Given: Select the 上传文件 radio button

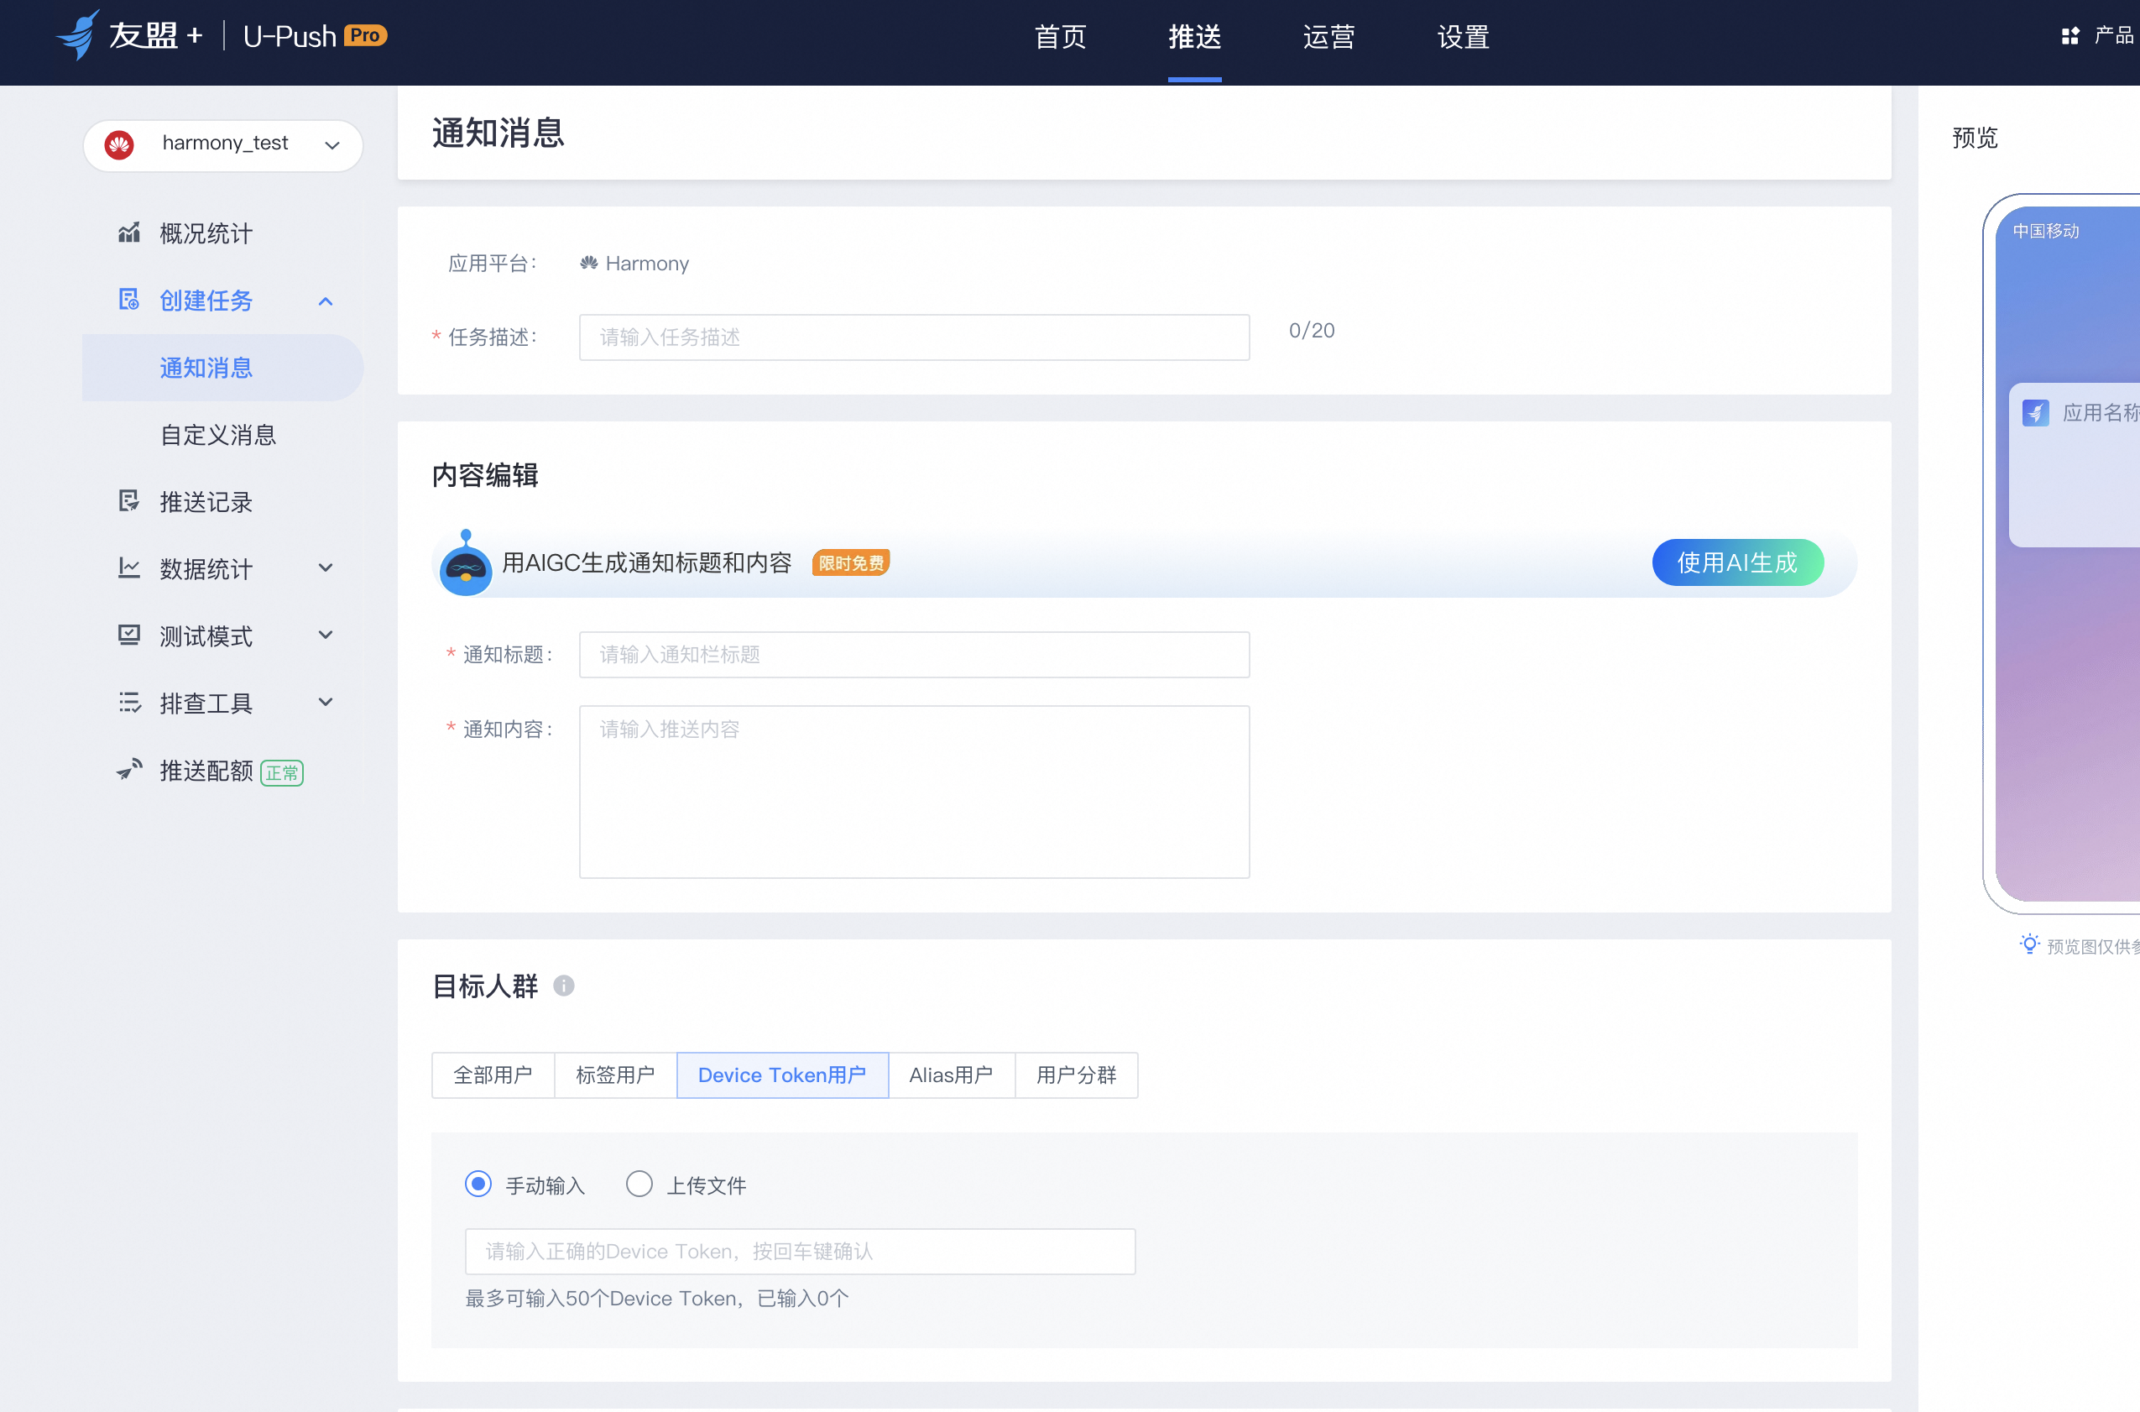Looking at the screenshot, I should pos(639,1185).
